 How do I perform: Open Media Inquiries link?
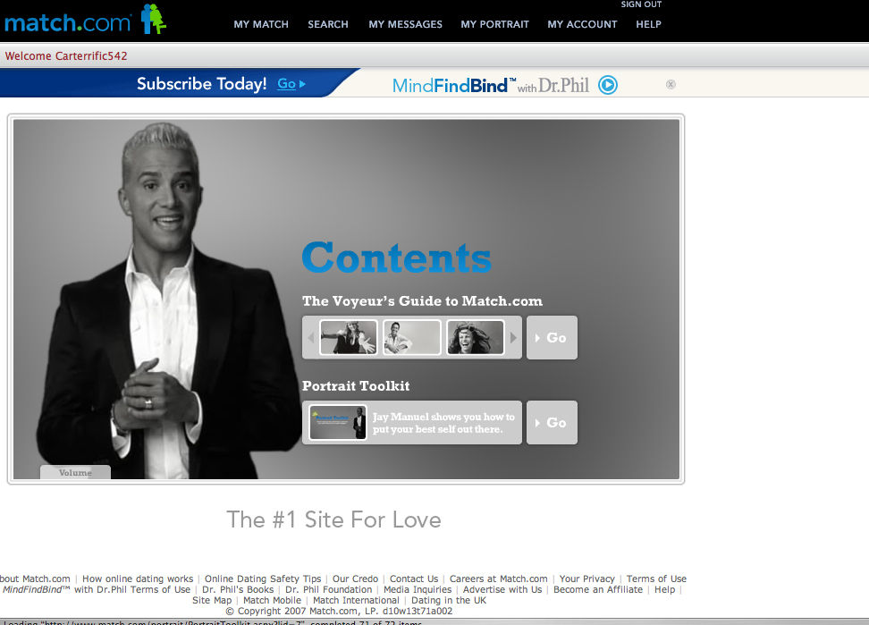418,589
